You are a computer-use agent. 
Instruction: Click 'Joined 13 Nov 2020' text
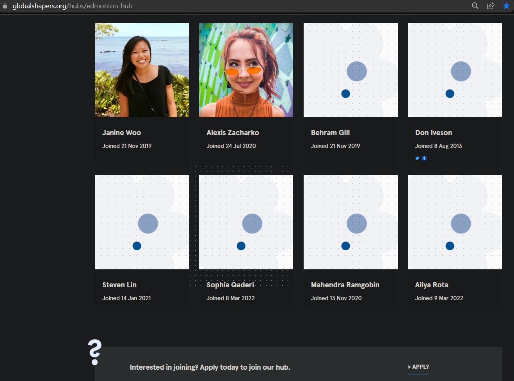tap(336, 298)
